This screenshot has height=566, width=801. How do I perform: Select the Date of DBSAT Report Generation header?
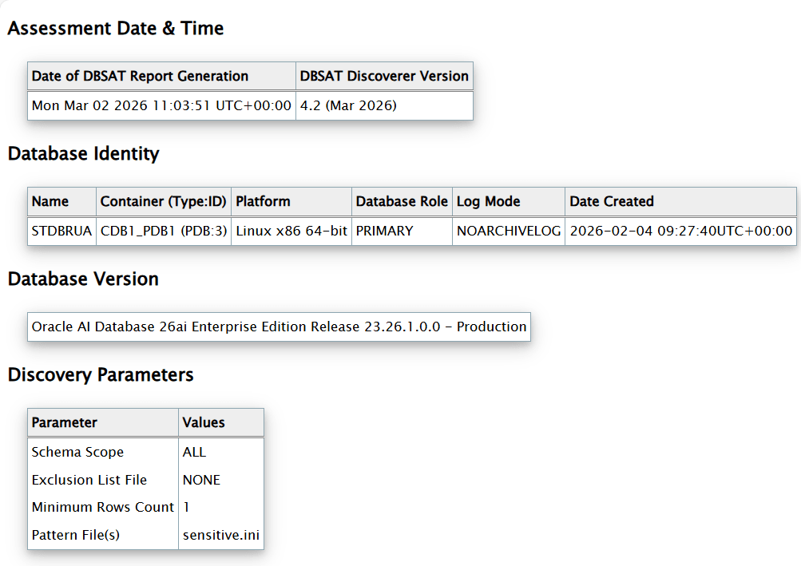point(140,77)
